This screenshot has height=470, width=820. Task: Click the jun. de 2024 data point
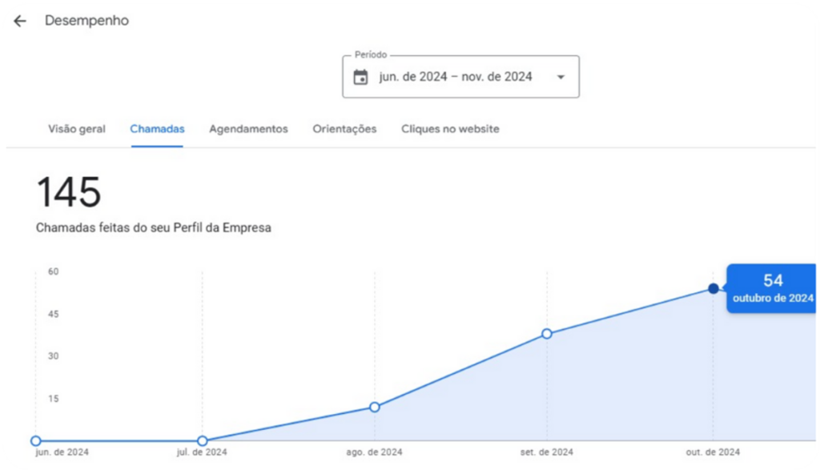pos(35,440)
